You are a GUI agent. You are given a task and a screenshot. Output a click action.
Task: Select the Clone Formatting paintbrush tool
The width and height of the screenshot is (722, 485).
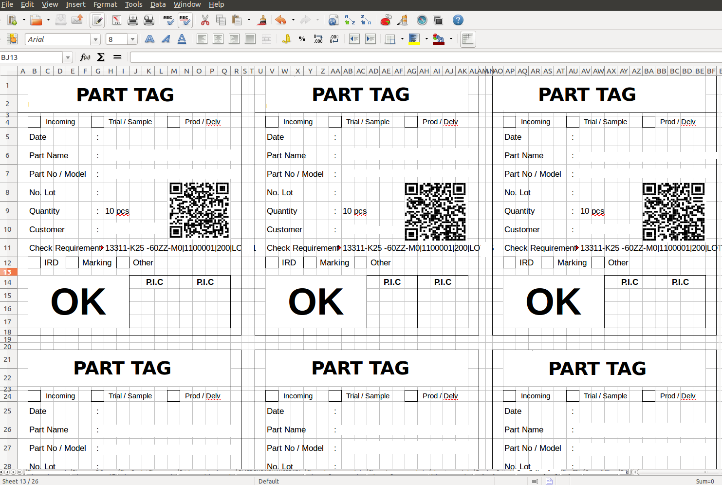pyautogui.click(x=261, y=20)
